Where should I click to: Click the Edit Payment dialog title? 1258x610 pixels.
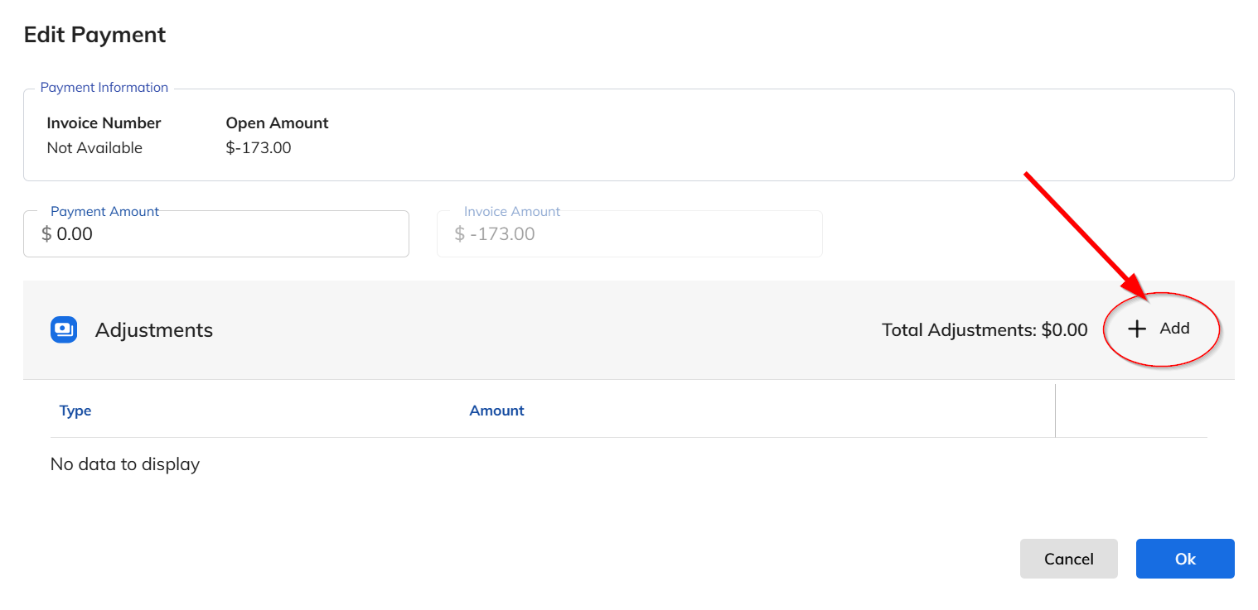coord(95,35)
